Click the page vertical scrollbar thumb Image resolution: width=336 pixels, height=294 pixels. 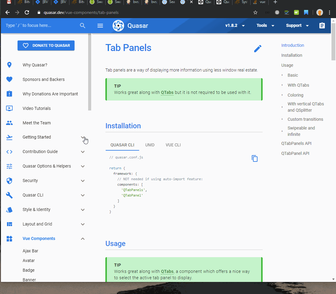[x=333, y=41]
